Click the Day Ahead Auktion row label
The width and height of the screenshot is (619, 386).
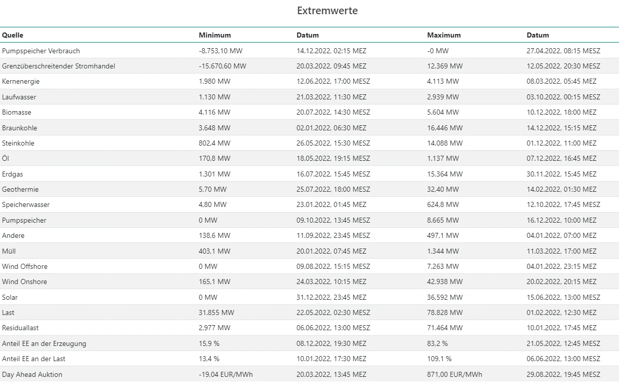tap(32, 374)
